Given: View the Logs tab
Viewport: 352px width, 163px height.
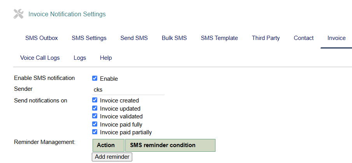Looking at the screenshot, I should 80,58.
